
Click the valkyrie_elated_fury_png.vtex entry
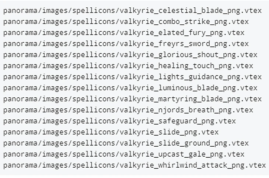point(124,33)
